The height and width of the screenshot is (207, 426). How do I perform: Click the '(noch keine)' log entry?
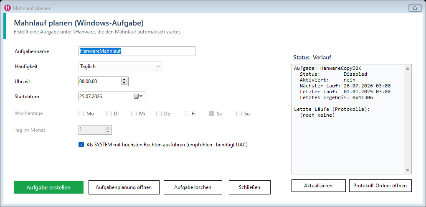[317, 115]
